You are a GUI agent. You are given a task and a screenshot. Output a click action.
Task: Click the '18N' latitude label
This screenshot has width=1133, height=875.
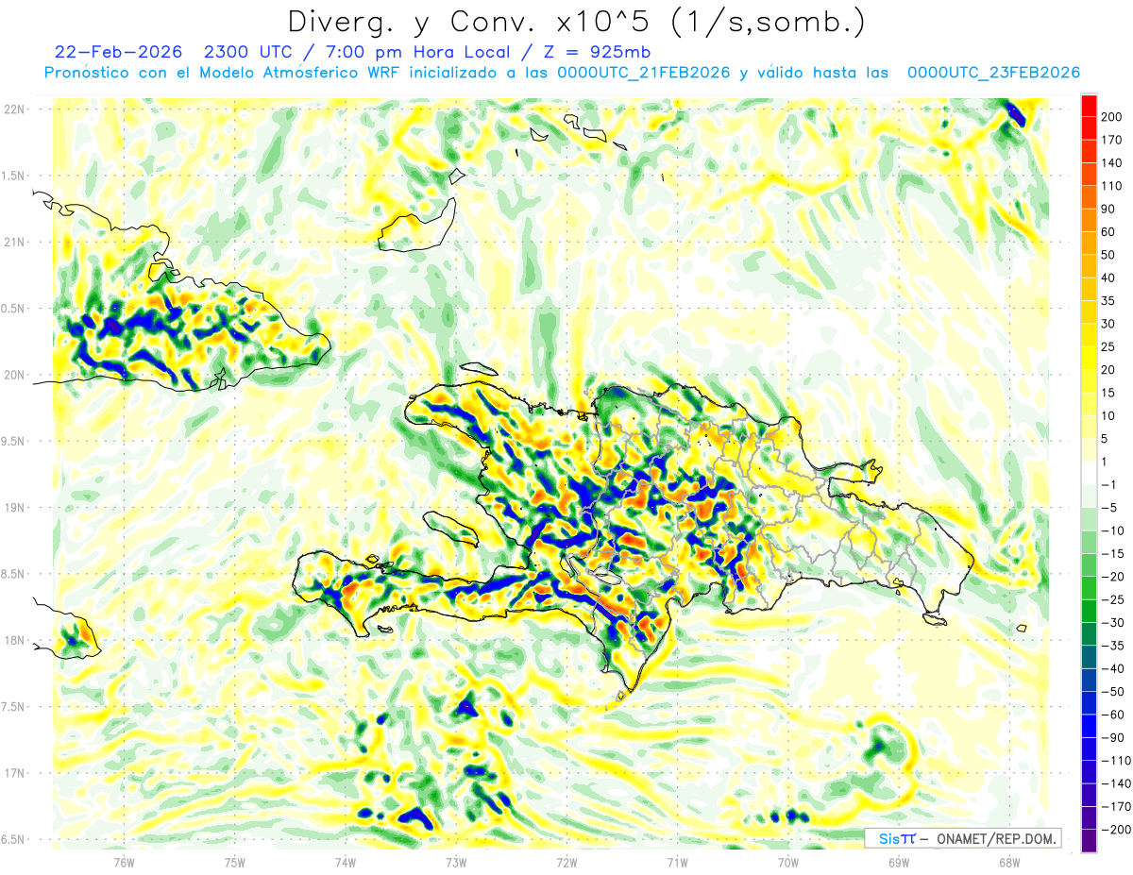click(15, 640)
